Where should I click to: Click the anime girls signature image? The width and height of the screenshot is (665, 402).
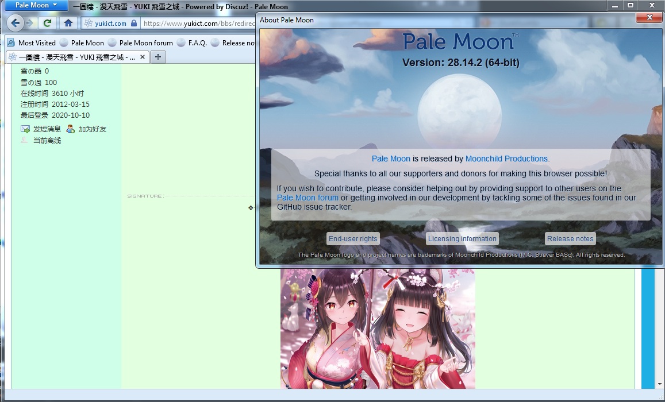378,328
